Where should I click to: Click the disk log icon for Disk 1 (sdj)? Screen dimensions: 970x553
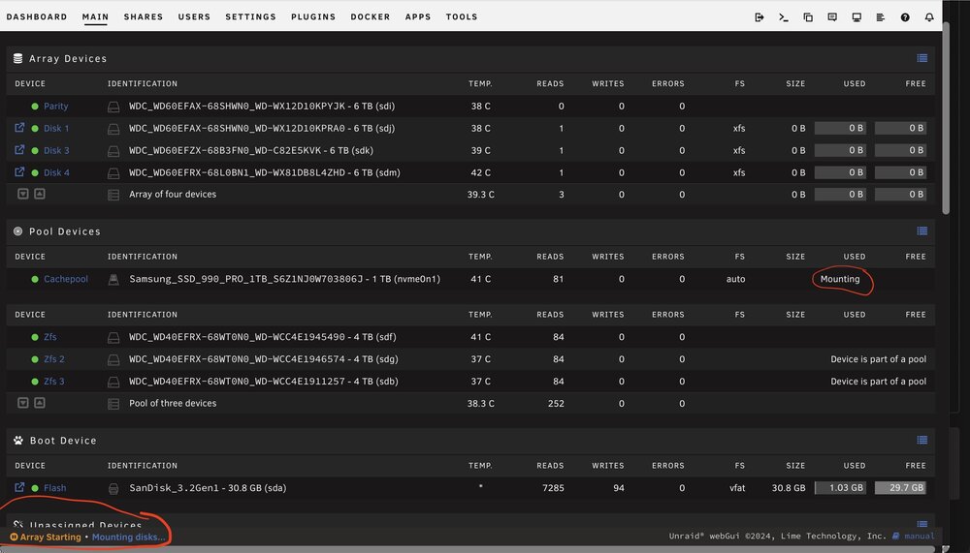(113, 129)
